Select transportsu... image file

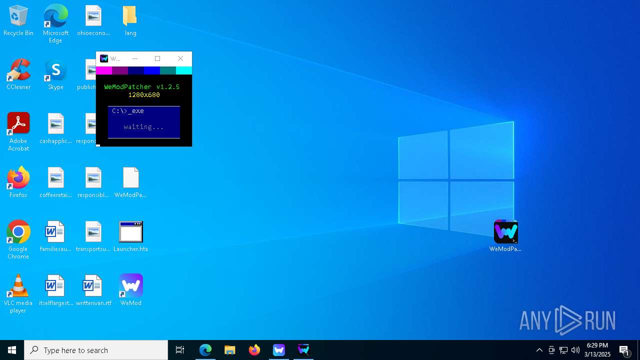coord(93,237)
